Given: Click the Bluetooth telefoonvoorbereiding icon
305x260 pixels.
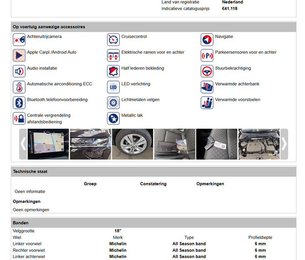Looking at the screenshot, I should point(19,103).
